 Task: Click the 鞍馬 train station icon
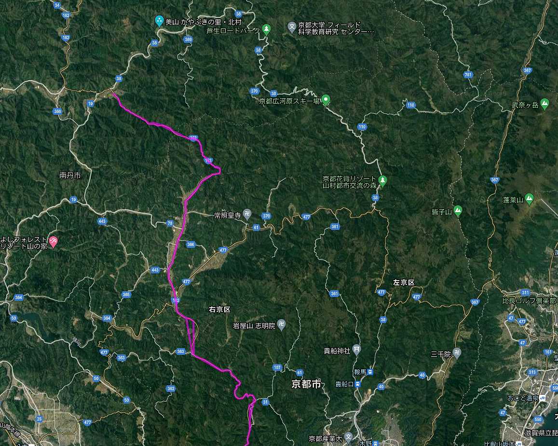pyautogui.click(x=370, y=372)
